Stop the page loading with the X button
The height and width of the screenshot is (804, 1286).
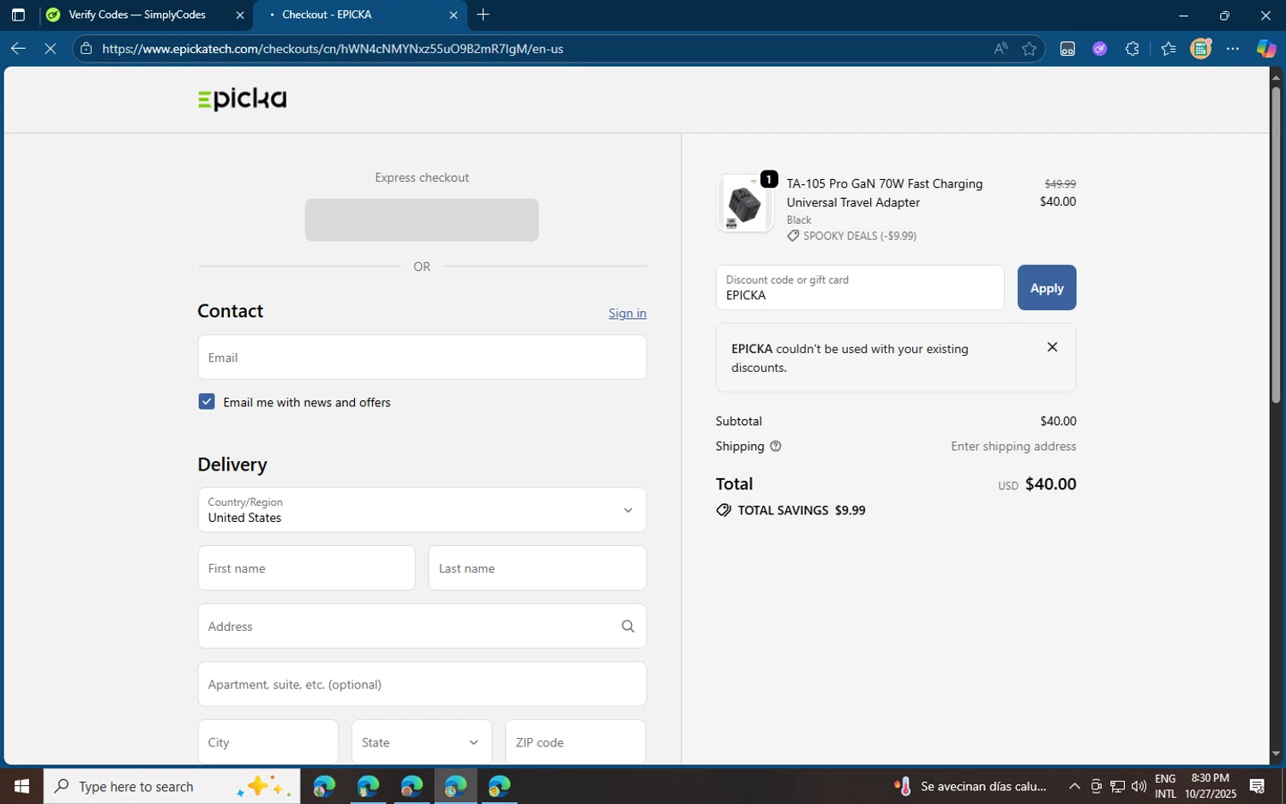51,49
